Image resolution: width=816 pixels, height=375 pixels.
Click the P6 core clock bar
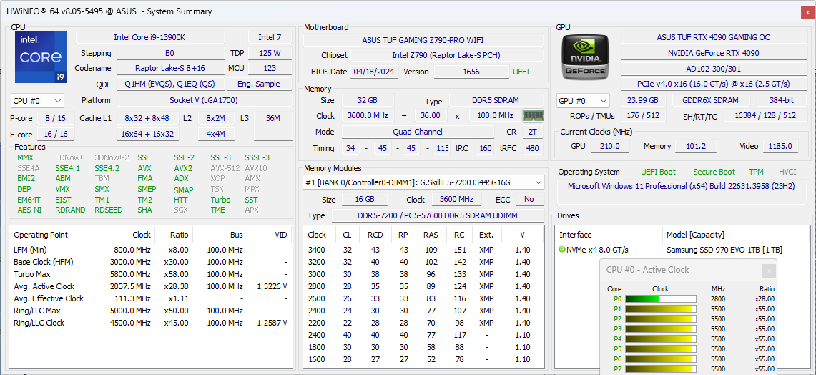tap(660, 359)
